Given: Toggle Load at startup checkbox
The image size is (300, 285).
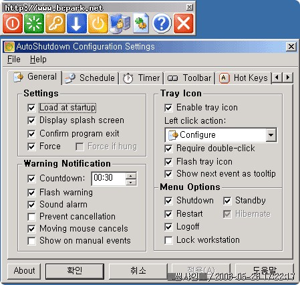Looking at the screenshot, I should [x=31, y=108].
